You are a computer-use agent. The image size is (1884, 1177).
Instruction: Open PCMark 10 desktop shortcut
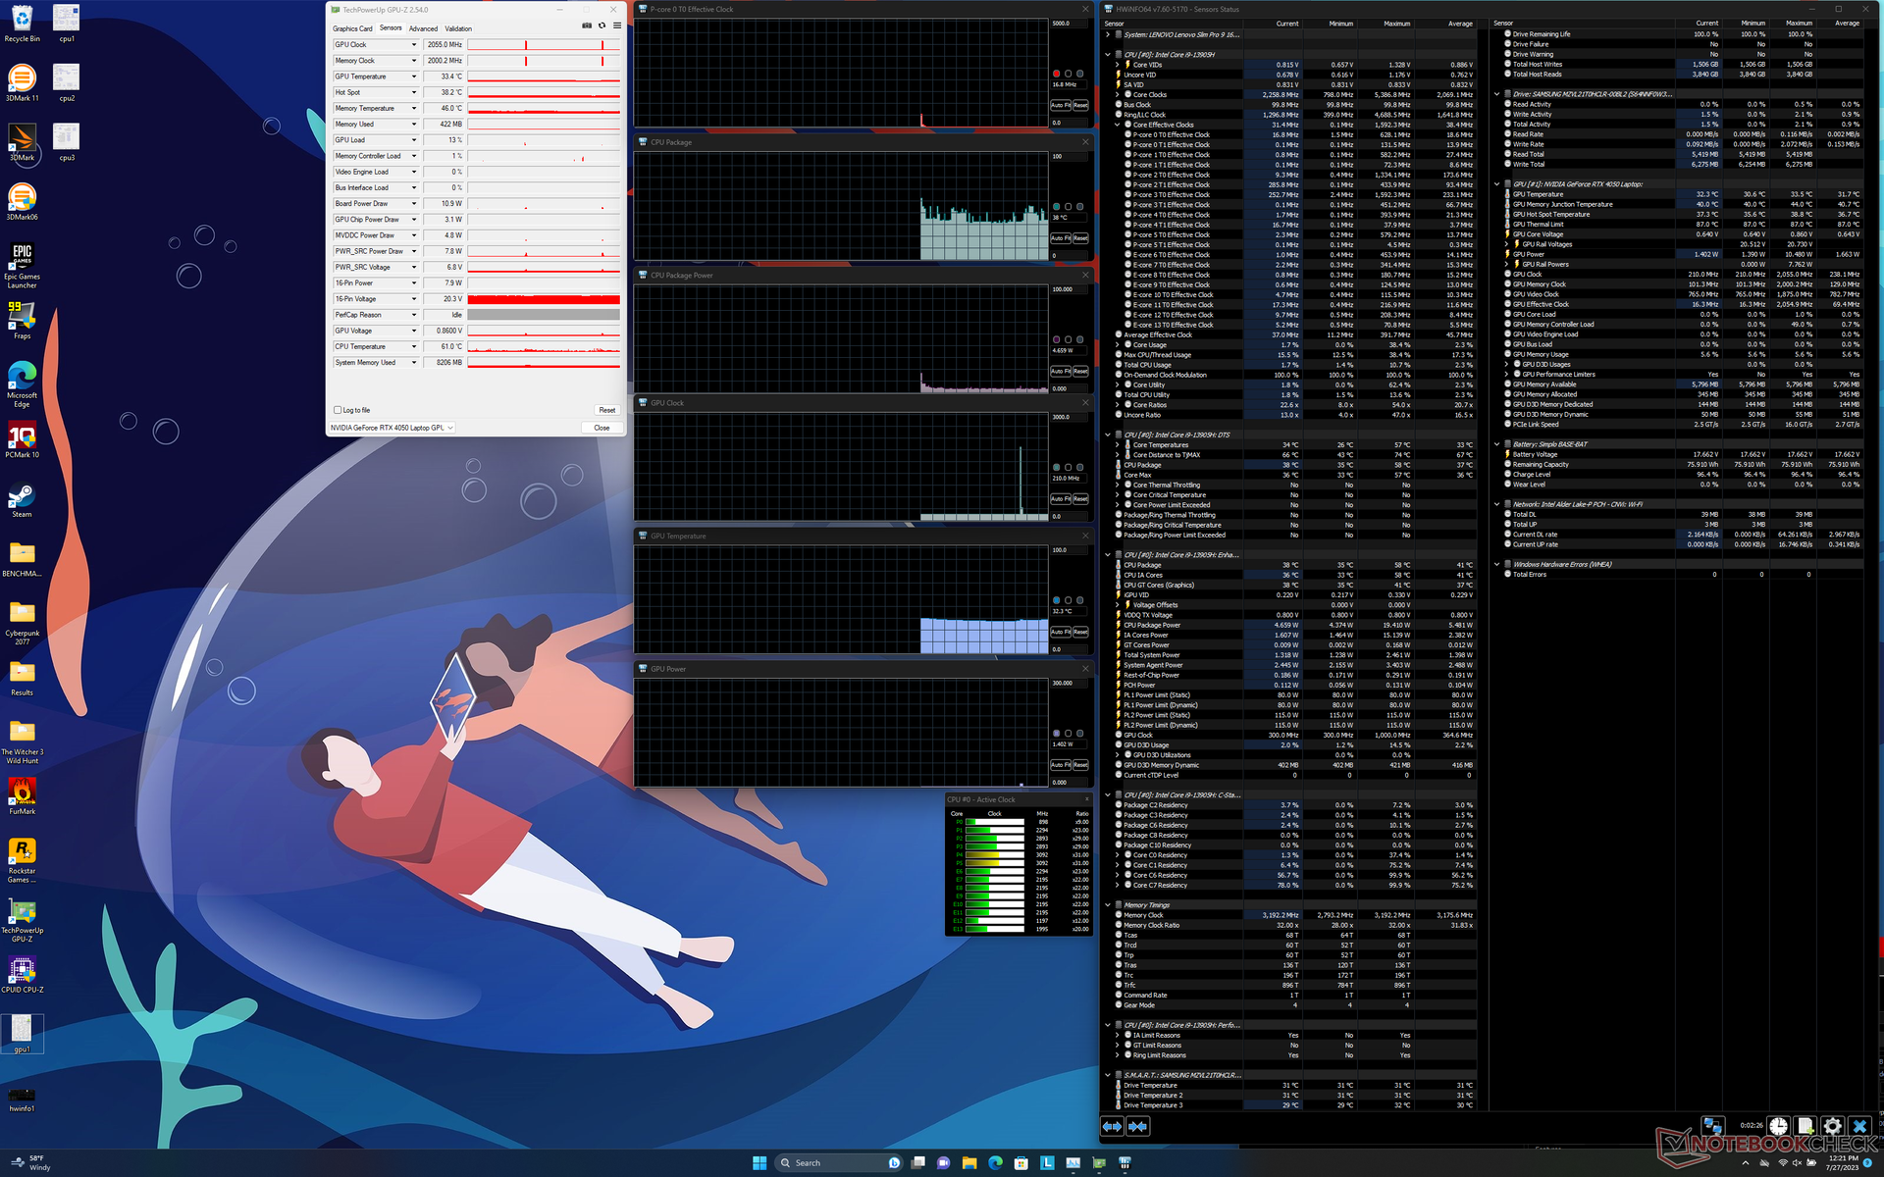click(x=22, y=439)
